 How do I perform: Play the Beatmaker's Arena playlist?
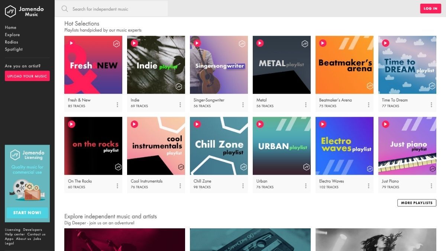[x=323, y=43]
